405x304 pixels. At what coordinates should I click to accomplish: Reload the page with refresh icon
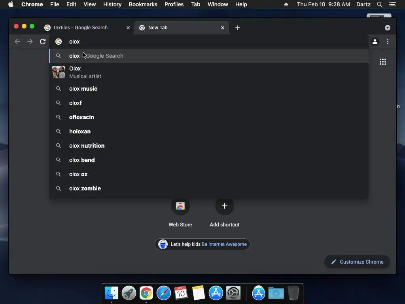(43, 42)
